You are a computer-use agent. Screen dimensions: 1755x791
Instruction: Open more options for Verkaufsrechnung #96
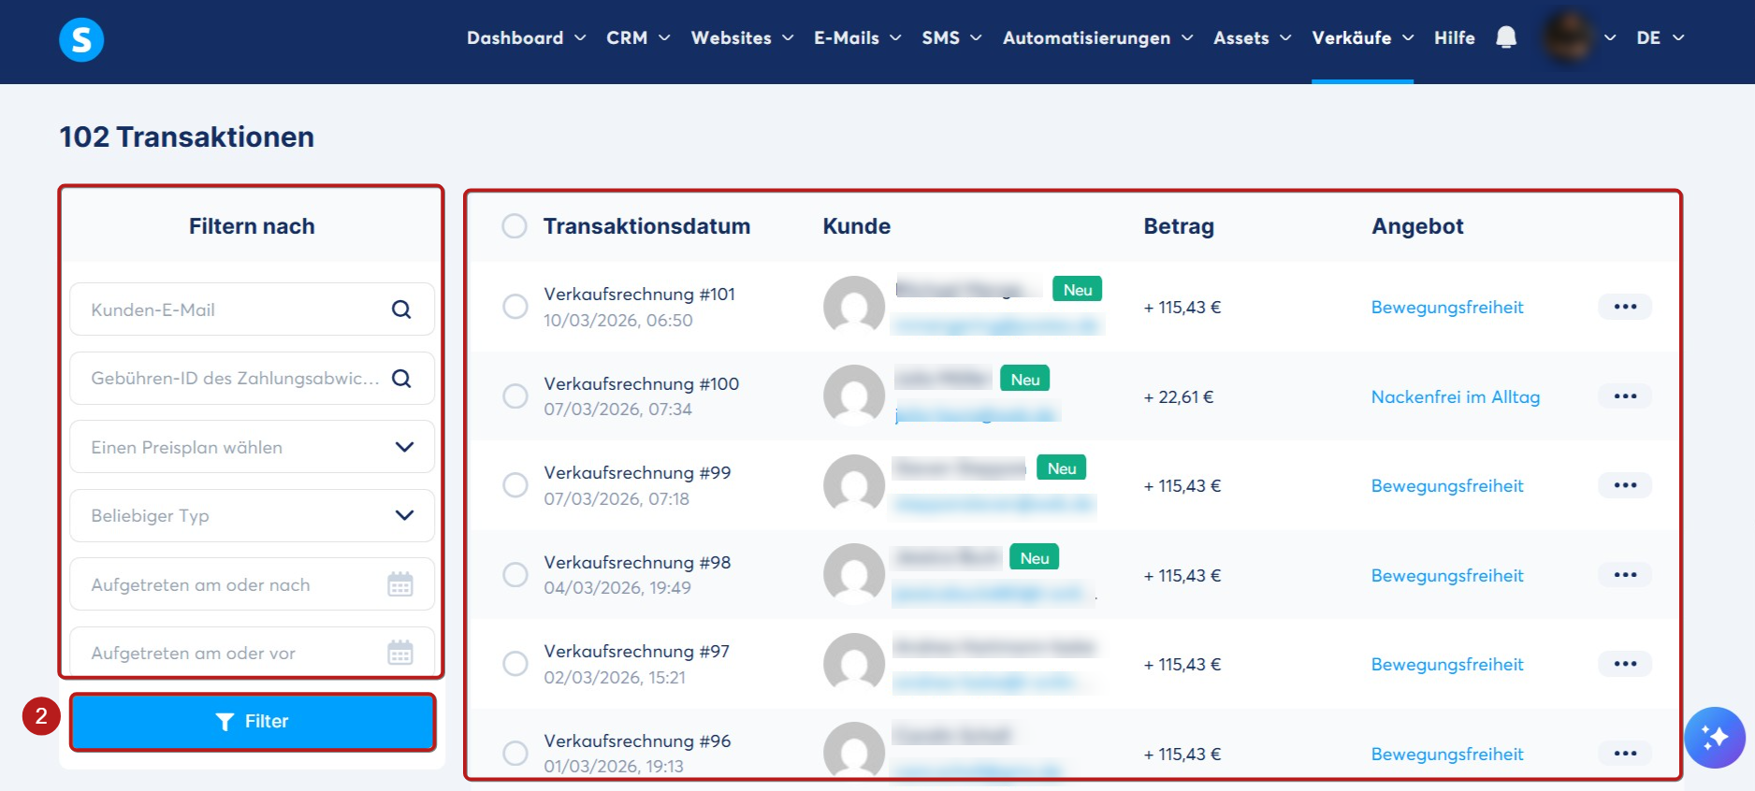tap(1625, 754)
